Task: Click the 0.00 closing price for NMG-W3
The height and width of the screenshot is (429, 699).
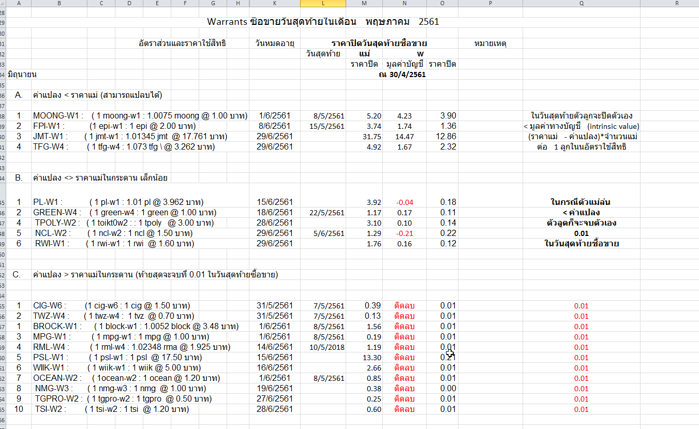Action: click(448, 389)
